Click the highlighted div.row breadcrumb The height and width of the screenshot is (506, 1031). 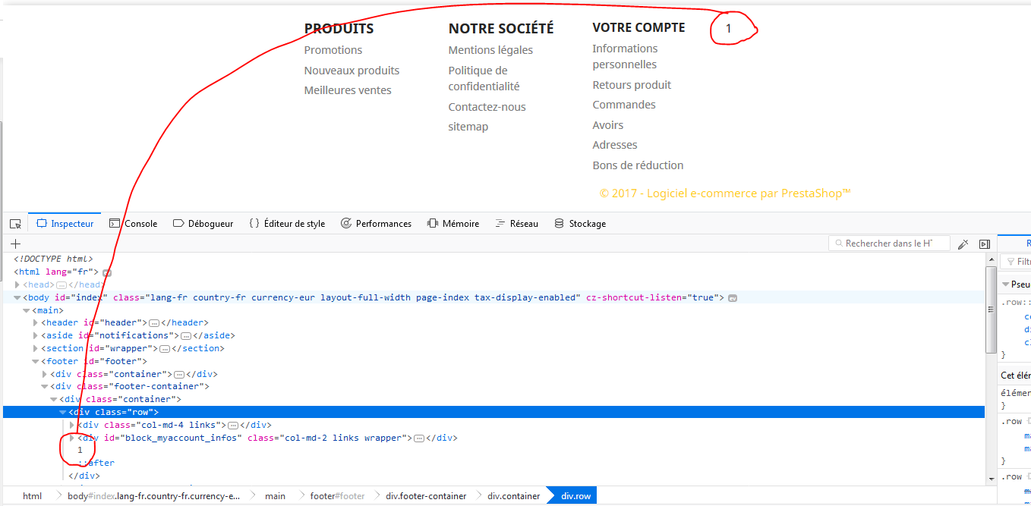click(x=575, y=496)
